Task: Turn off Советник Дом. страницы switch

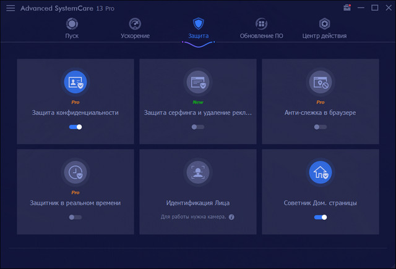Action: pyautogui.click(x=320, y=217)
